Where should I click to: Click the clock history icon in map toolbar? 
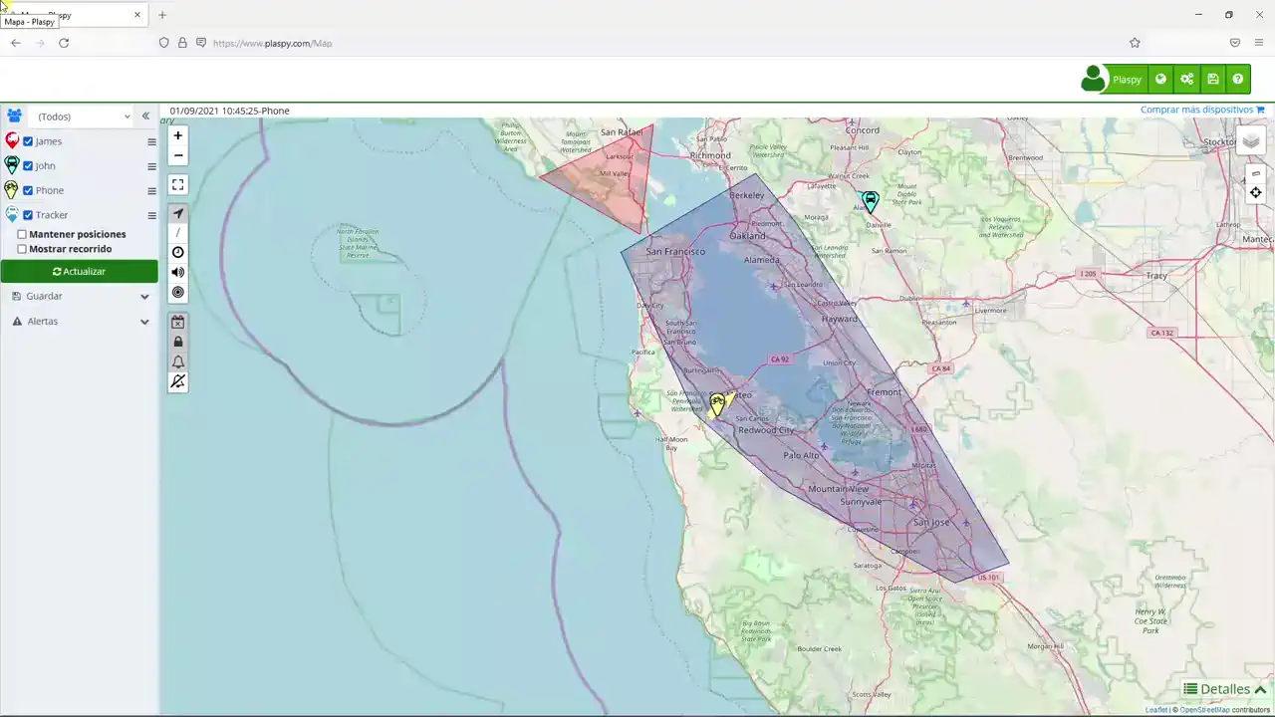click(178, 253)
